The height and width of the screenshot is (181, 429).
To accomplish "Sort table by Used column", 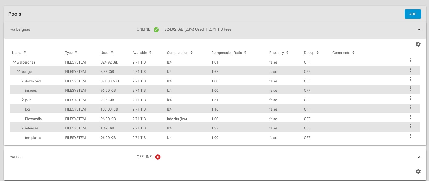I will click(107, 53).
